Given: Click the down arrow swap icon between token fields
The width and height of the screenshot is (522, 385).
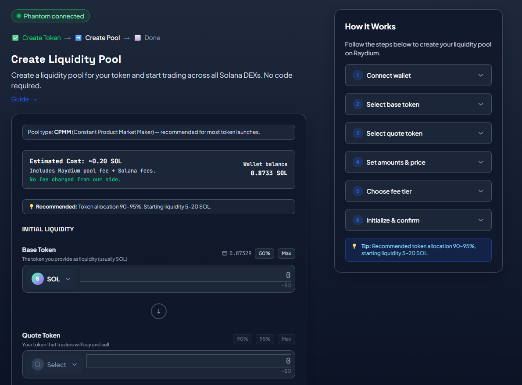Looking at the screenshot, I should 158,311.
